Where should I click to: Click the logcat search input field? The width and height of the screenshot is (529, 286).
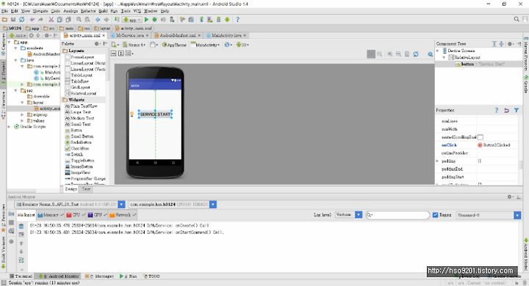(397, 215)
